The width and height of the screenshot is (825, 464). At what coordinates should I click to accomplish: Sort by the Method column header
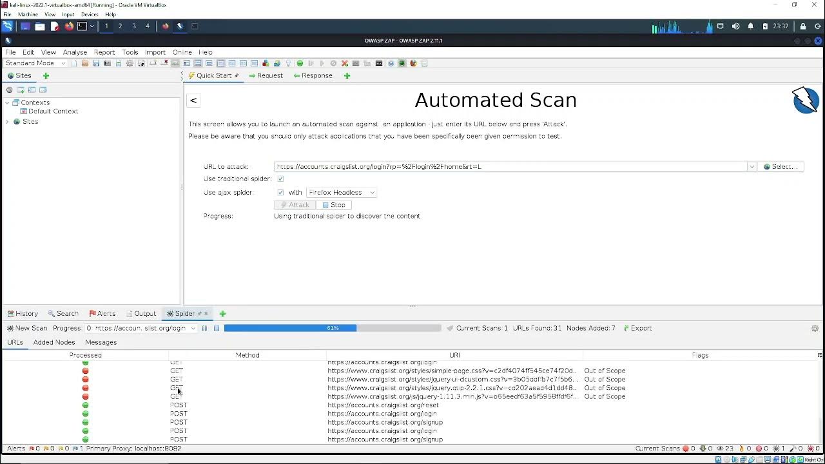click(247, 355)
